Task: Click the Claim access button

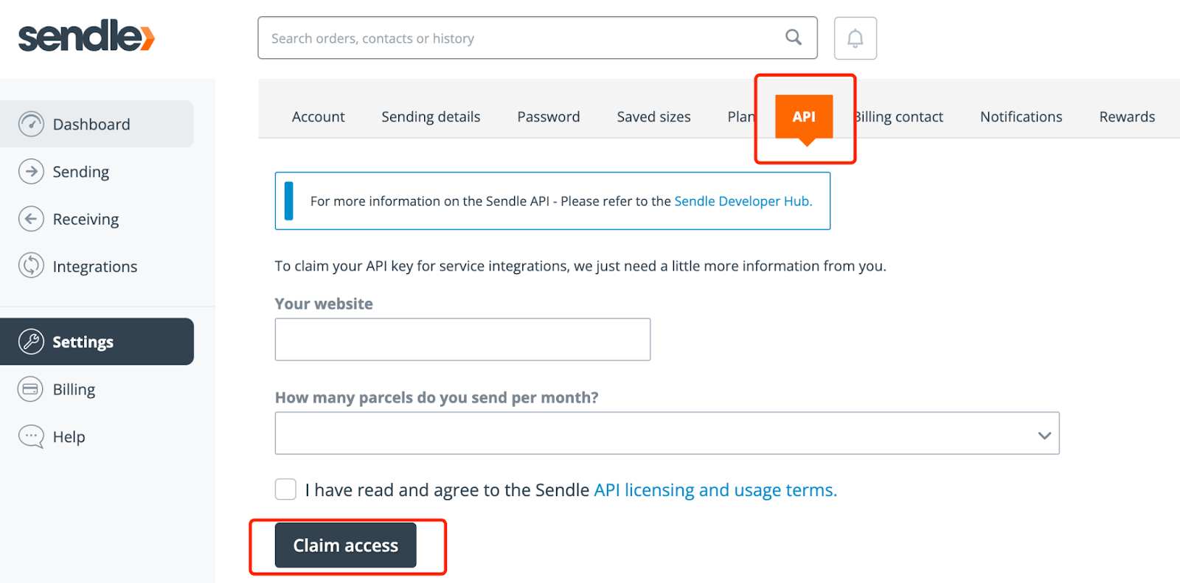Action: [345, 545]
